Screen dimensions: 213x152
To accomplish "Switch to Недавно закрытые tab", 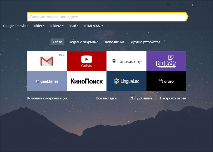I will [x=83, y=42].
